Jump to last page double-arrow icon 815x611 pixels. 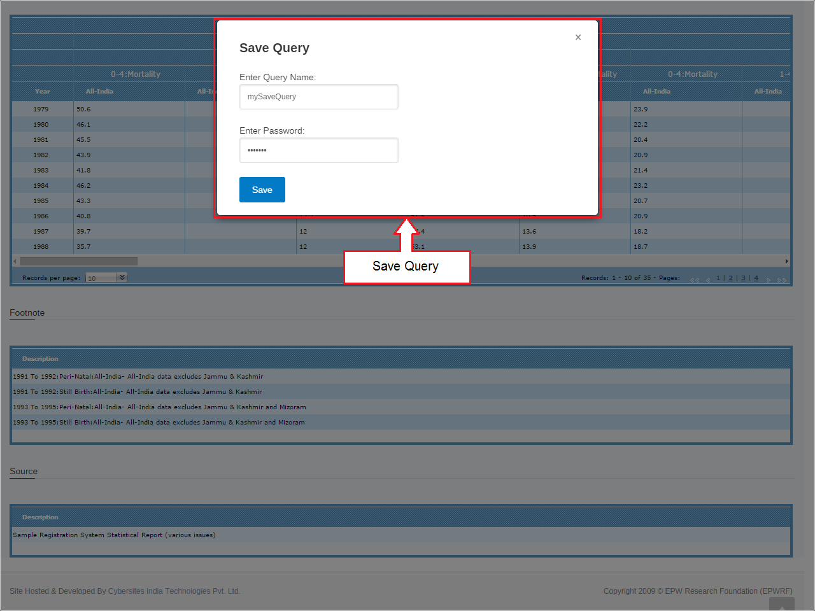(x=782, y=279)
